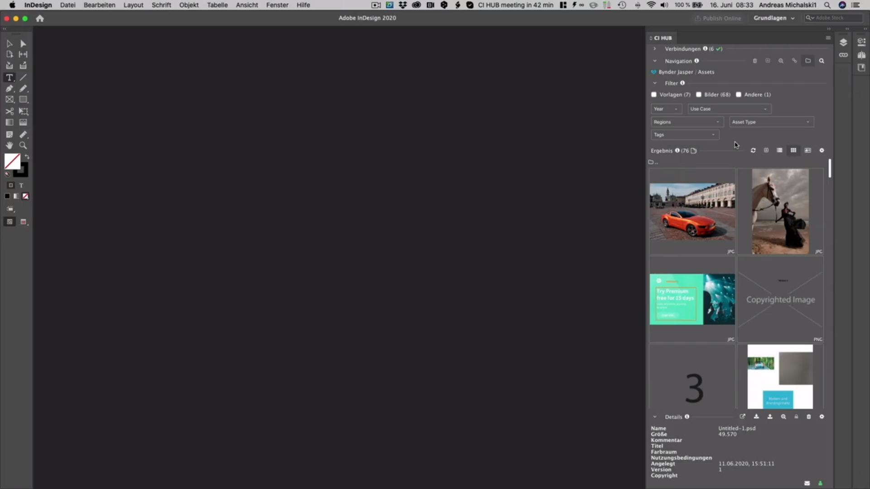Click the Publish Online button
The image size is (870, 489).
point(718,18)
